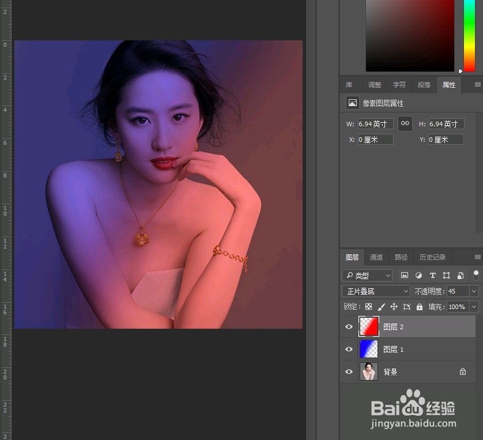Filter layers by pixel layer icon
483x440 pixels.
[x=405, y=275]
